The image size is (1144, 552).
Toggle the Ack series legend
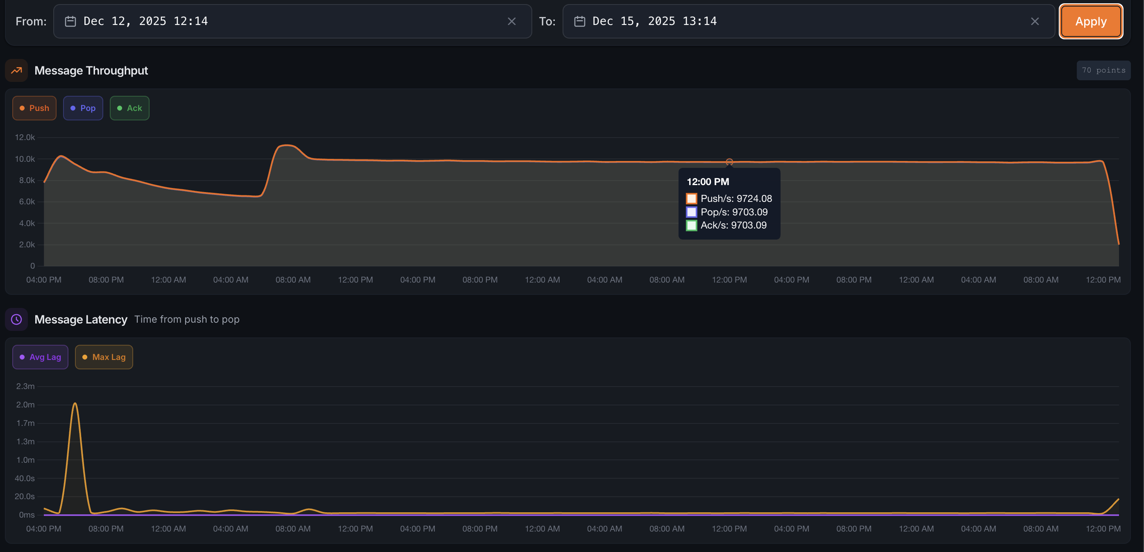coord(129,108)
